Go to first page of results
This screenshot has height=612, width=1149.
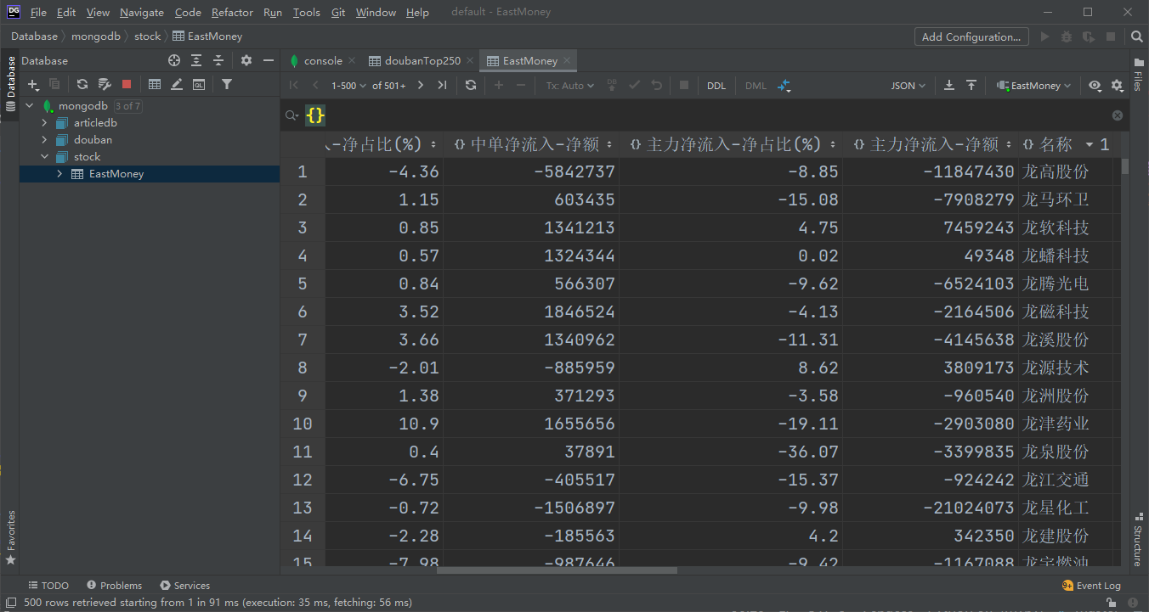(x=294, y=85)
